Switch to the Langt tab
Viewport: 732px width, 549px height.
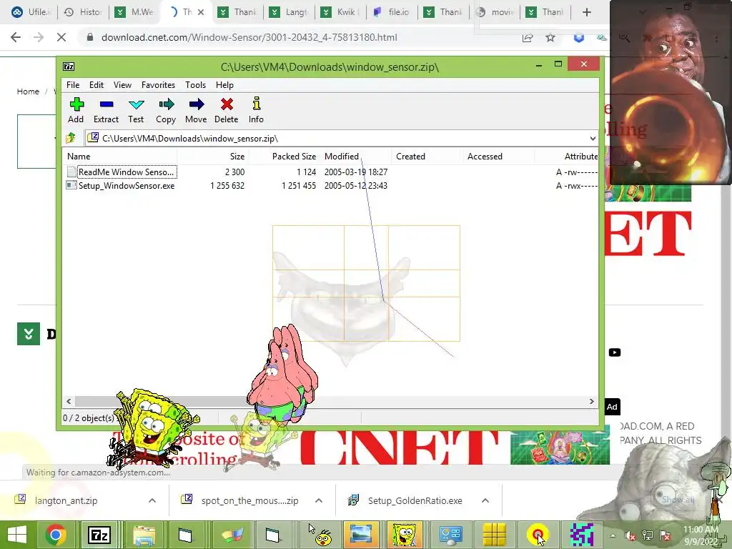289,12
